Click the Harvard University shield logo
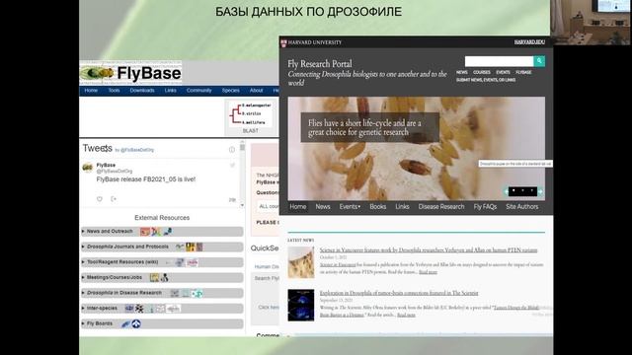The height and width of the screenshot is (355, 632). click(x=283, y=42)
